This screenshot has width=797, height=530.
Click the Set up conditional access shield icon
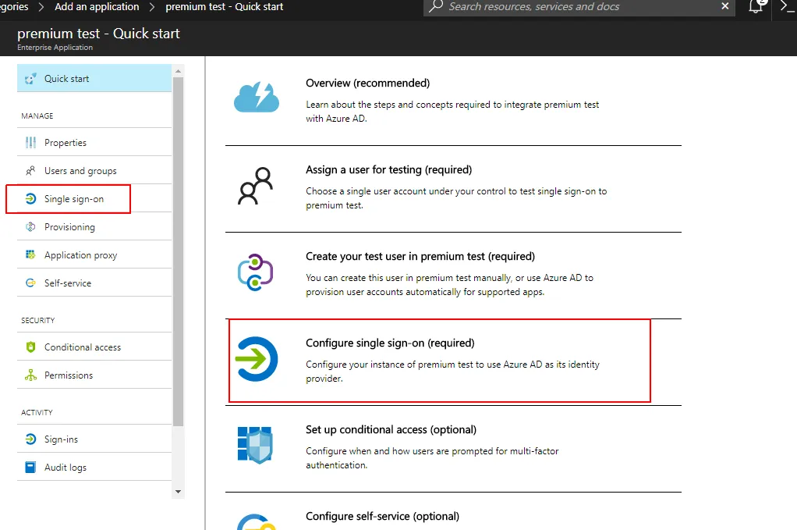(x=255, y=445)
